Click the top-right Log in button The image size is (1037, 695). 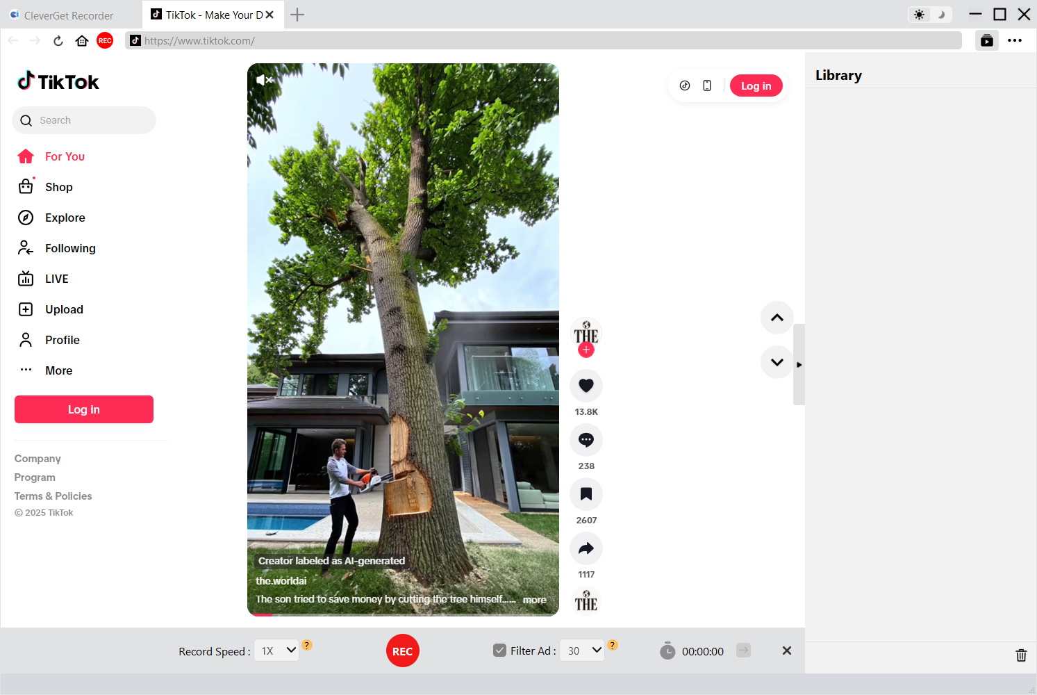tap(756, 85)
